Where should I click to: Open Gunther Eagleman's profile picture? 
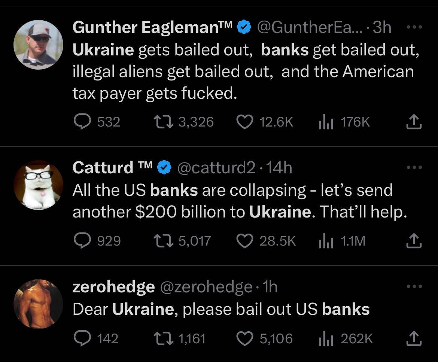coord(38,45)
